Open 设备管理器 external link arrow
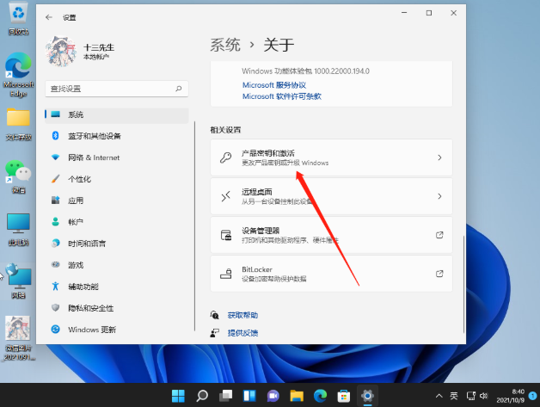The width and height of the screenshot is (540, 407). tap(439, 235)
